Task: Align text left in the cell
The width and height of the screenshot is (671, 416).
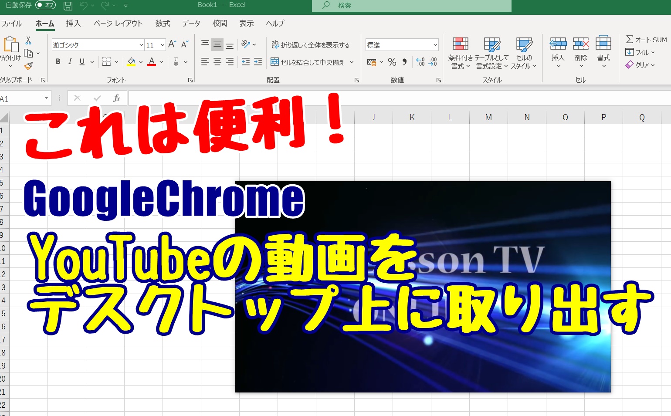Action: coord(205,62)
